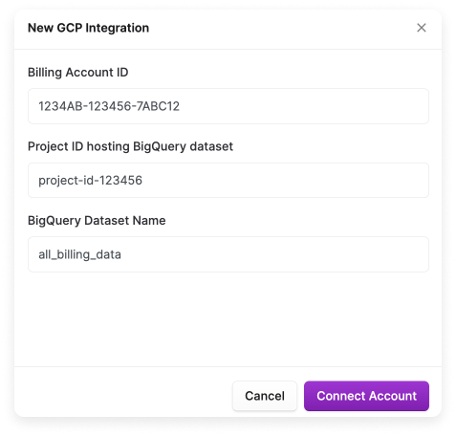Image resolution: width=456 pixels, height=436 pixels.
Task: Click the dialog header bar
Action: (228, 29)
